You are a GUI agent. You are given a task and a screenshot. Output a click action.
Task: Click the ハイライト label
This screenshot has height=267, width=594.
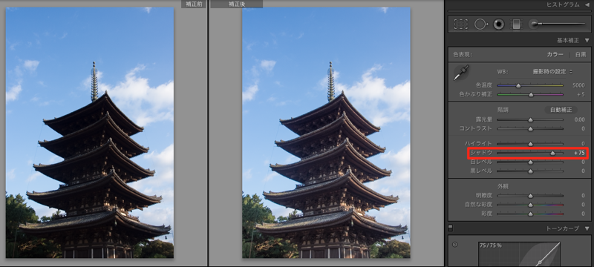pyautogui.click(x=478, y=144)
